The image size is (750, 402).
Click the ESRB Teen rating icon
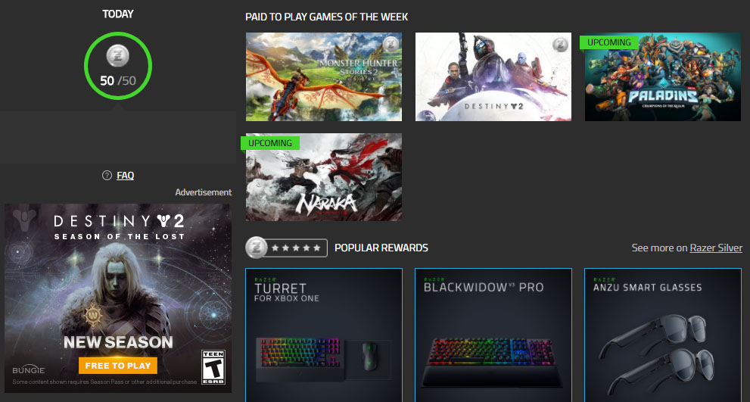213,367
